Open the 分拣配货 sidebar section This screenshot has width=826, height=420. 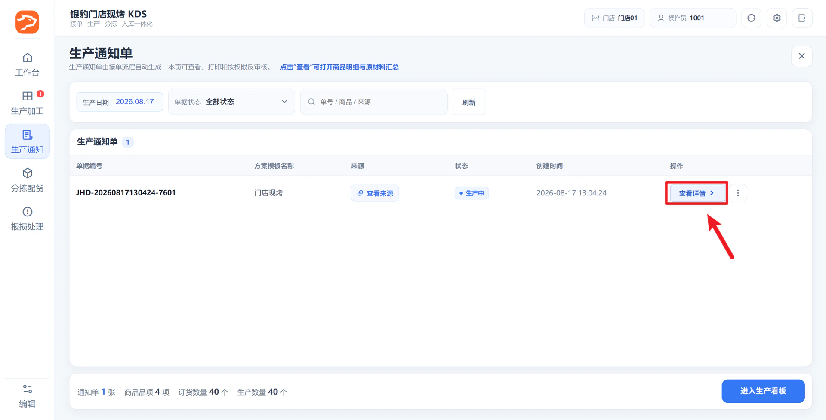27,180
